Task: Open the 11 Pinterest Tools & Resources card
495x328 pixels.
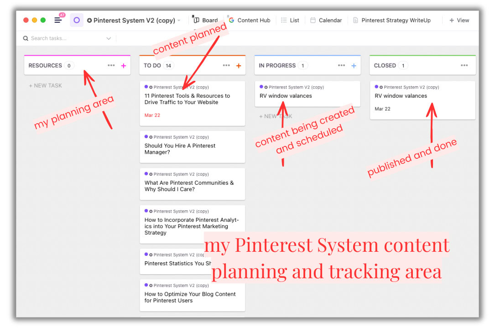Action: [x=192, y=103]
